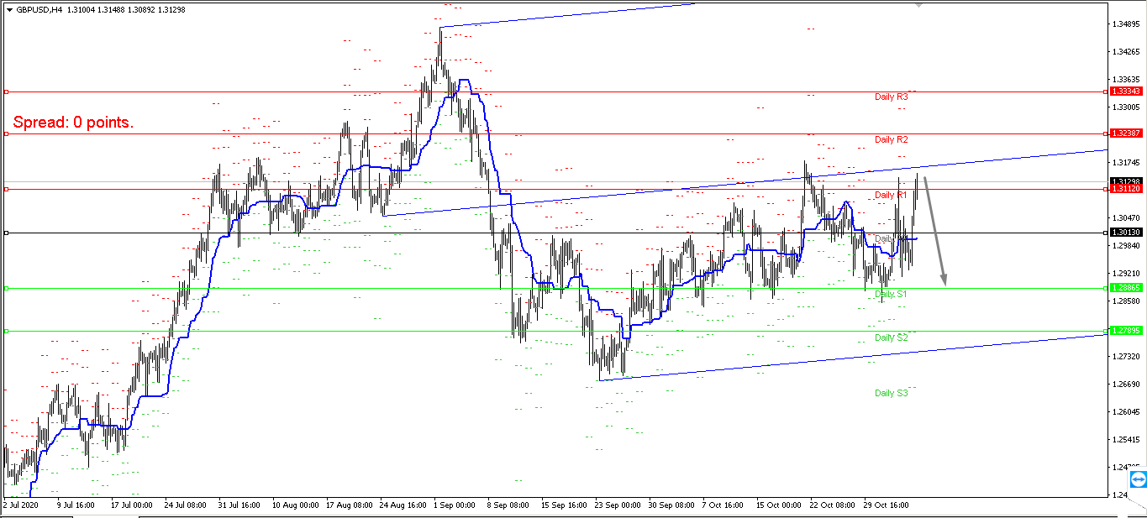Image resolution: width=1147 pixels, height=518 pixels.
Task: Select the 1.32387 red price tag
Action: coord(1125,133)
